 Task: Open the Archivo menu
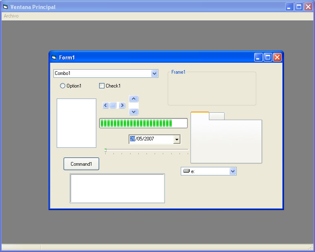click(11, 16)
